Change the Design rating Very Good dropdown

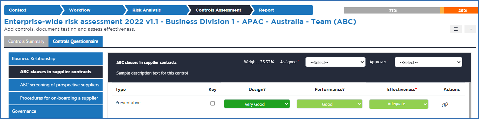click(257, 104)
